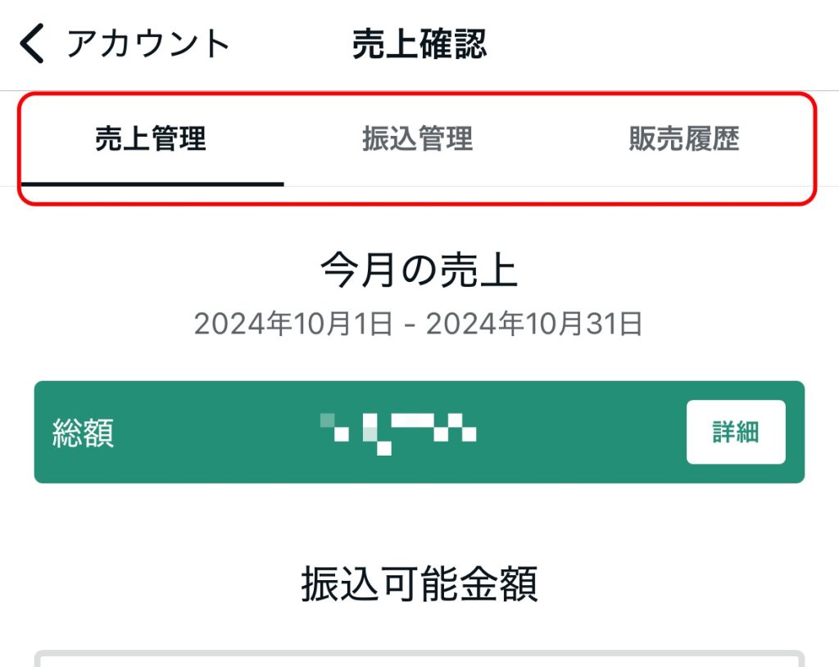Click the gray box below 振込可能金額
The height and width of the screenshot is (667, 839).
[x=419, y=659]
